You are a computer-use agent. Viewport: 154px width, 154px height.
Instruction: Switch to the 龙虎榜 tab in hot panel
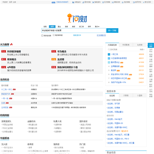[x=140, y=45]
